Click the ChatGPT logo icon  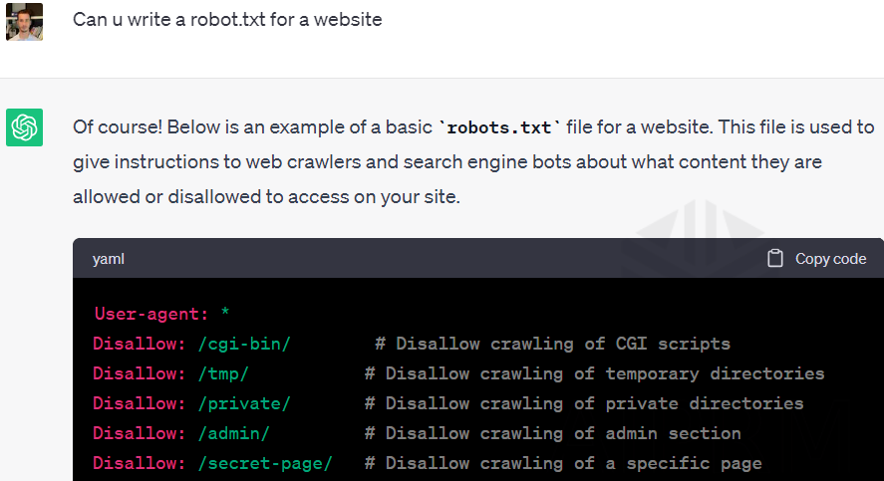click(x=24, y=127)
